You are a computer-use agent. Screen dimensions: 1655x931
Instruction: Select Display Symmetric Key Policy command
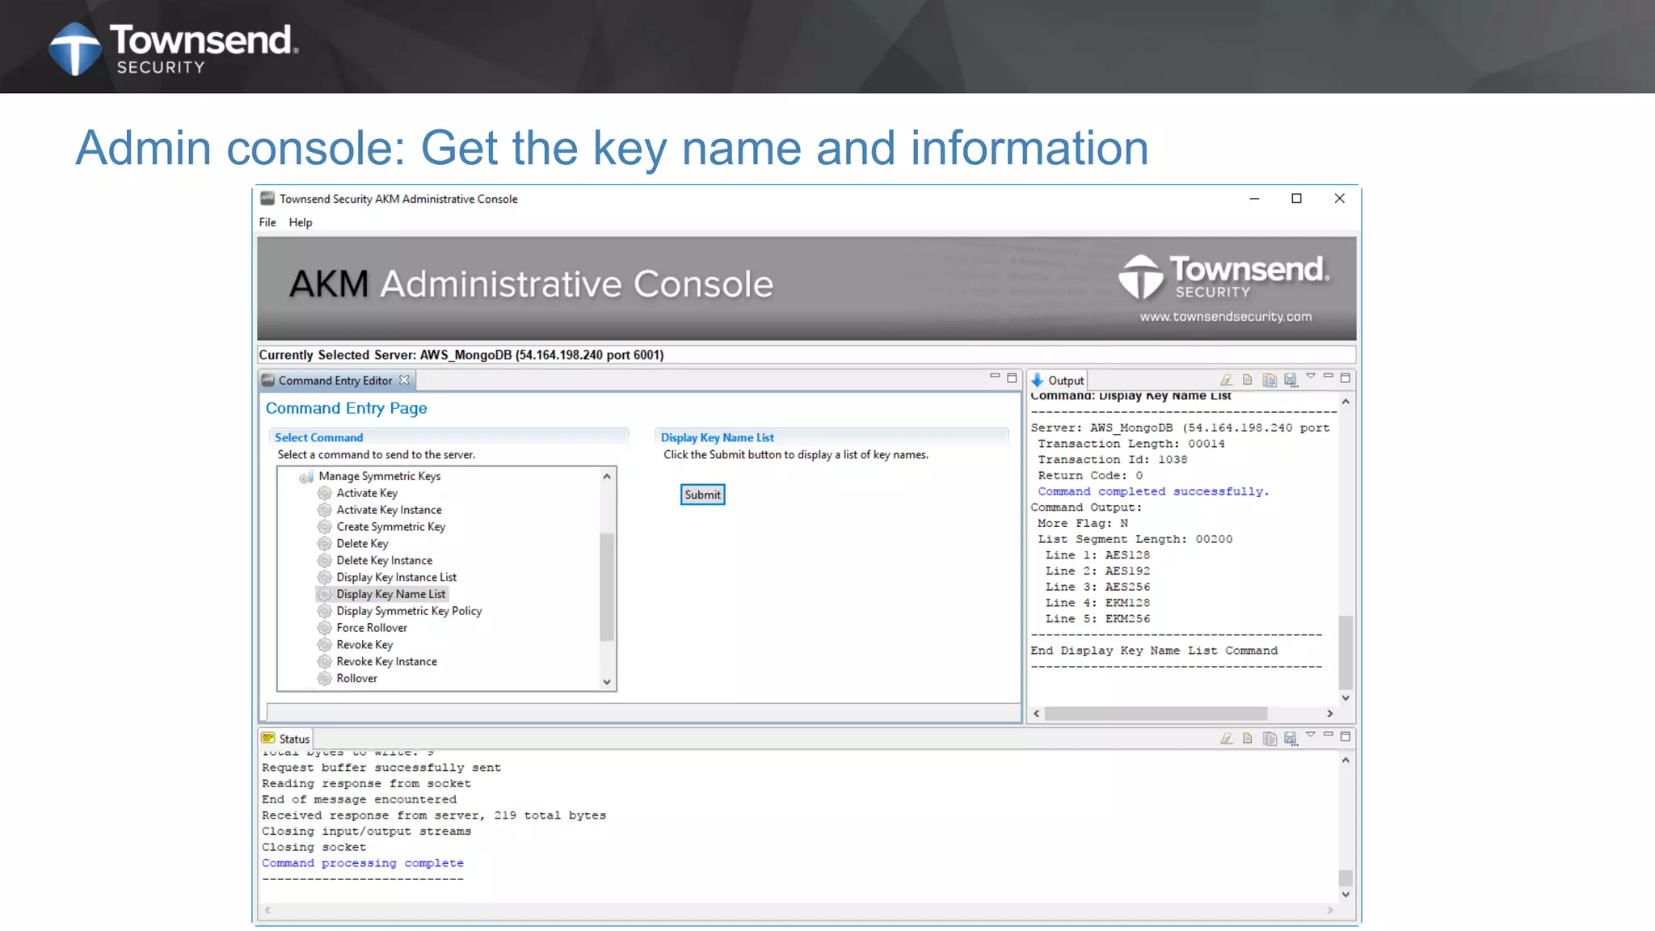tap(409, 611)
